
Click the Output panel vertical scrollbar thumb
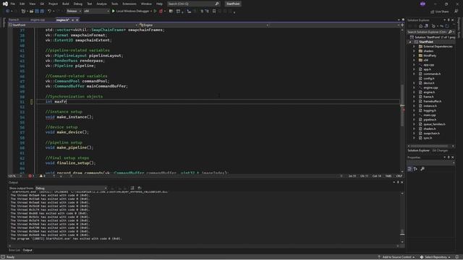402,232
